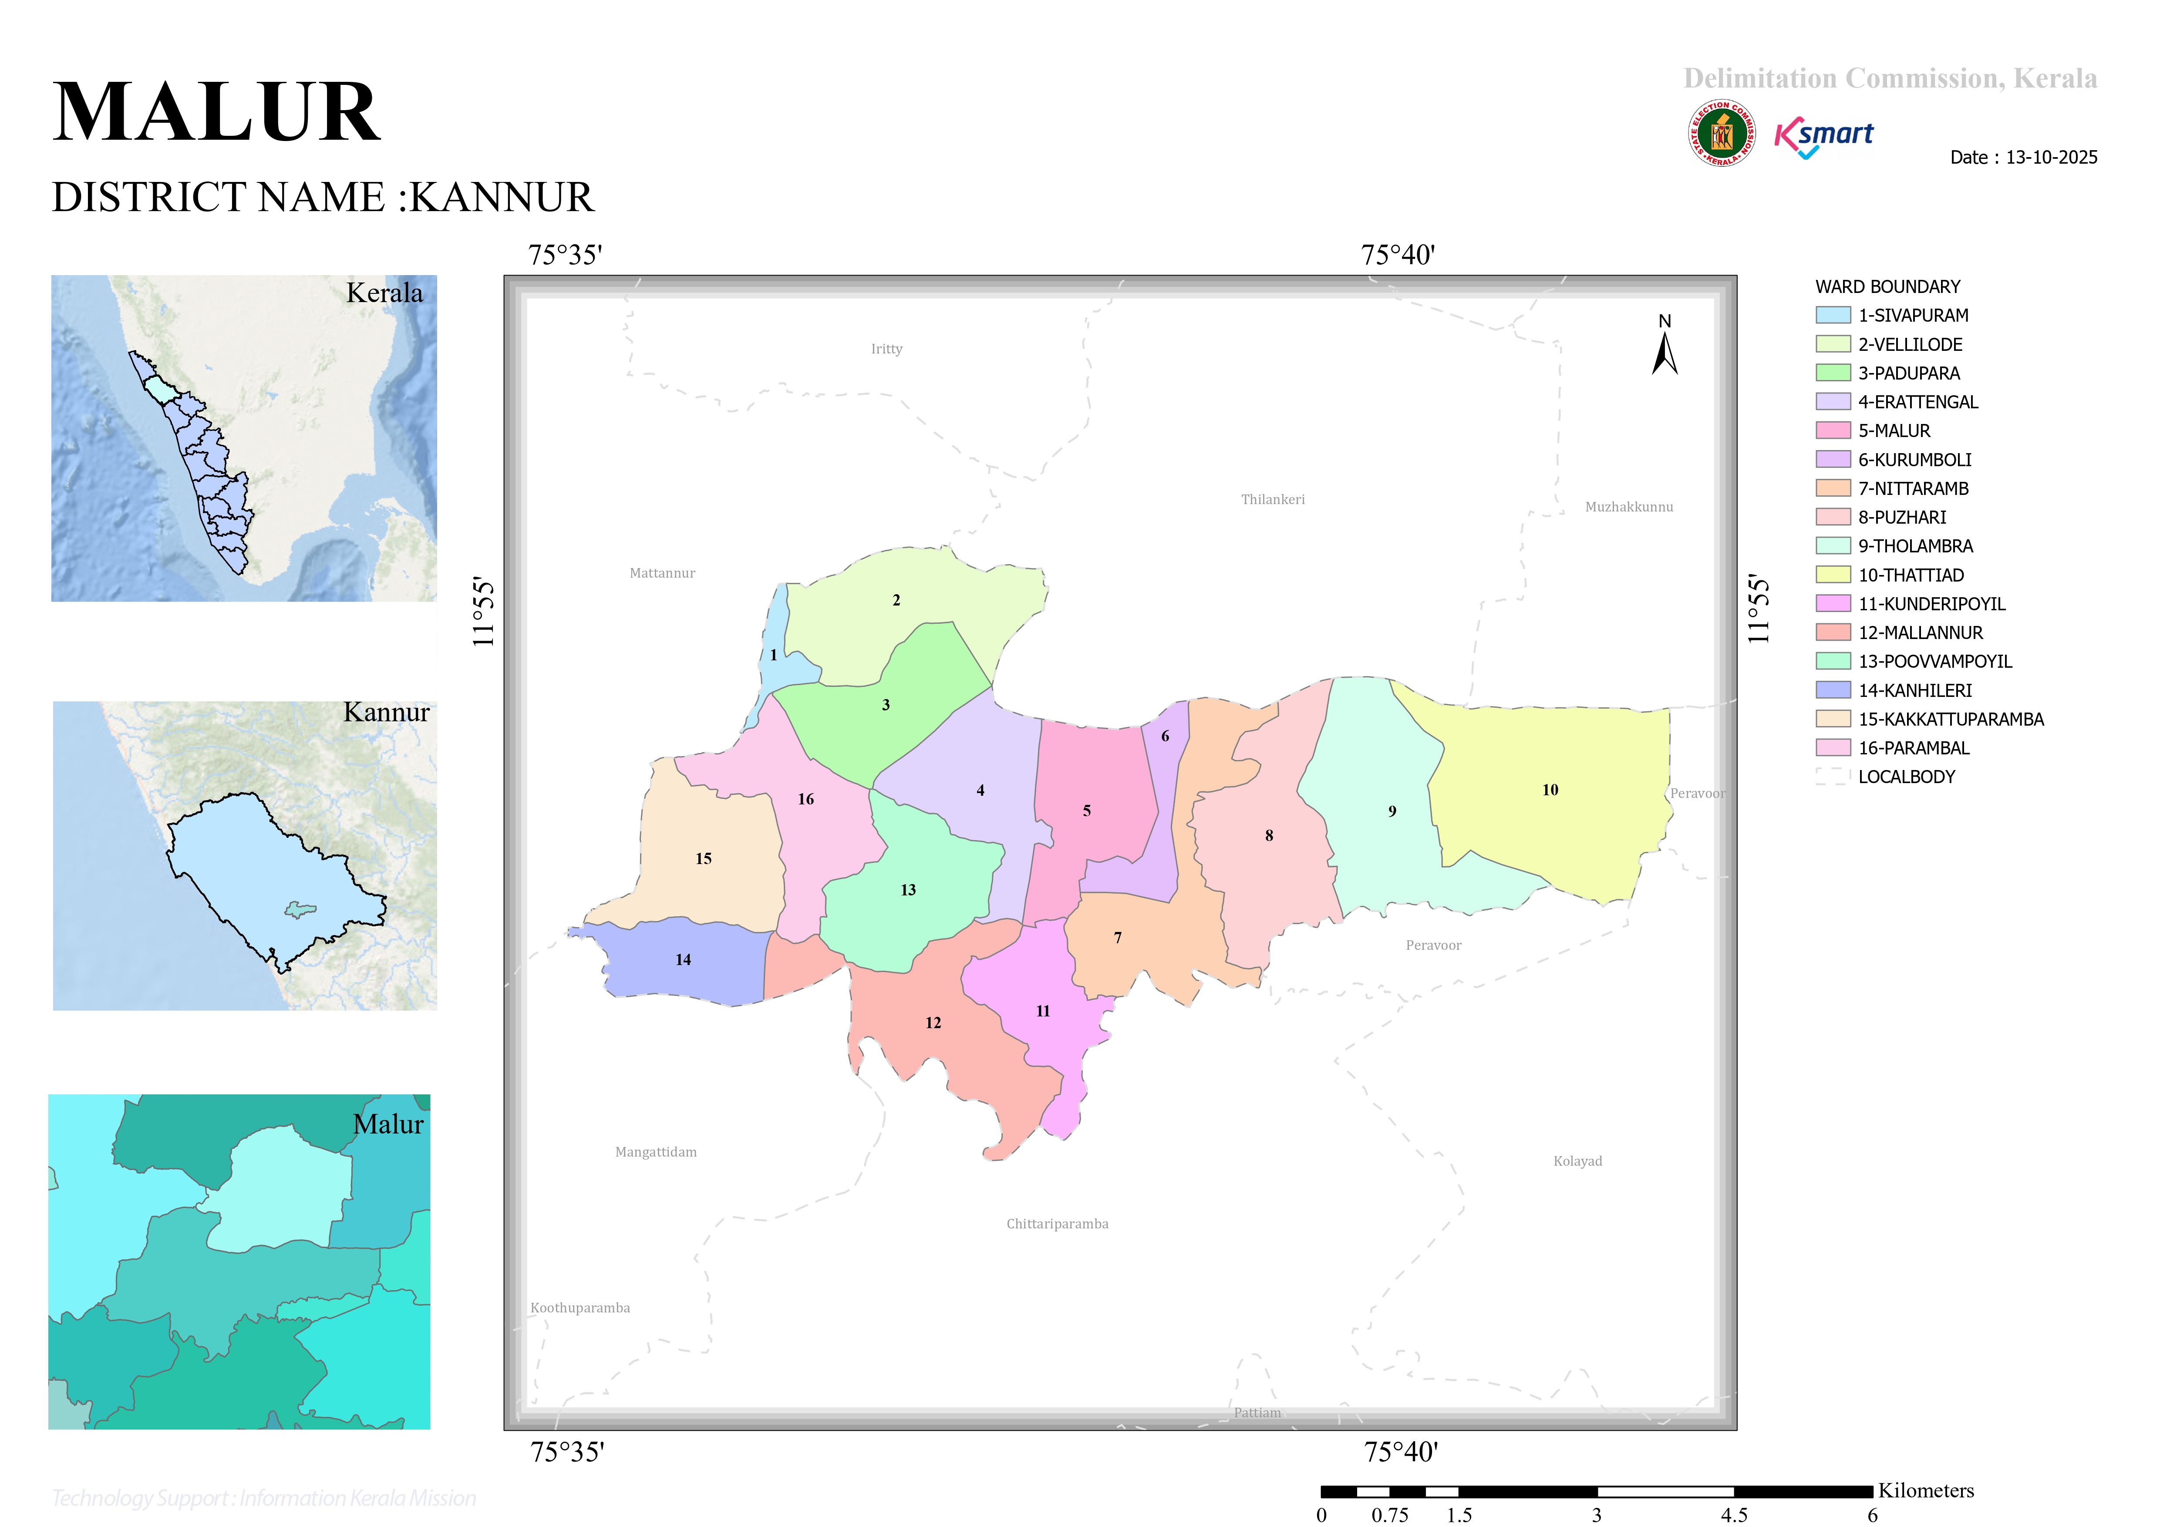
Task: Click the Koothuparamba neighbor label
Action: (580, 1308)
